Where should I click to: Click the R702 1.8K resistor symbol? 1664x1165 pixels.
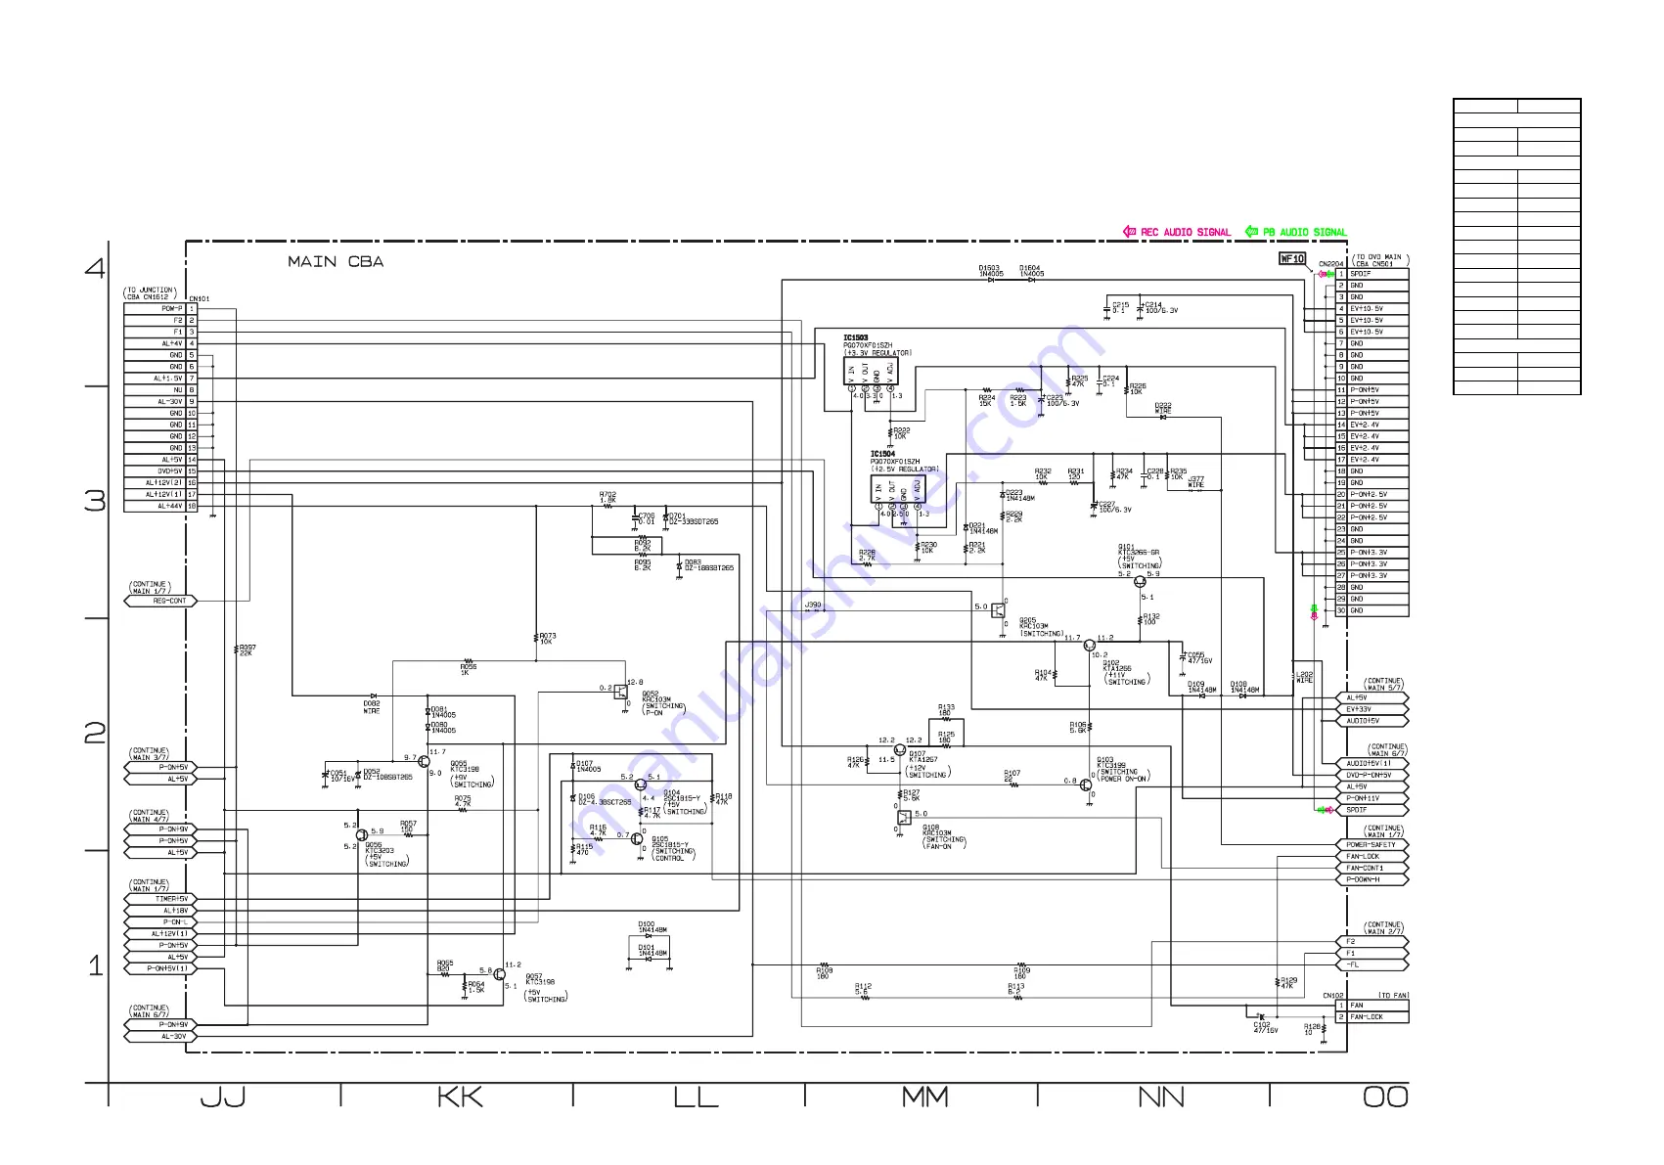pos(607,507)
